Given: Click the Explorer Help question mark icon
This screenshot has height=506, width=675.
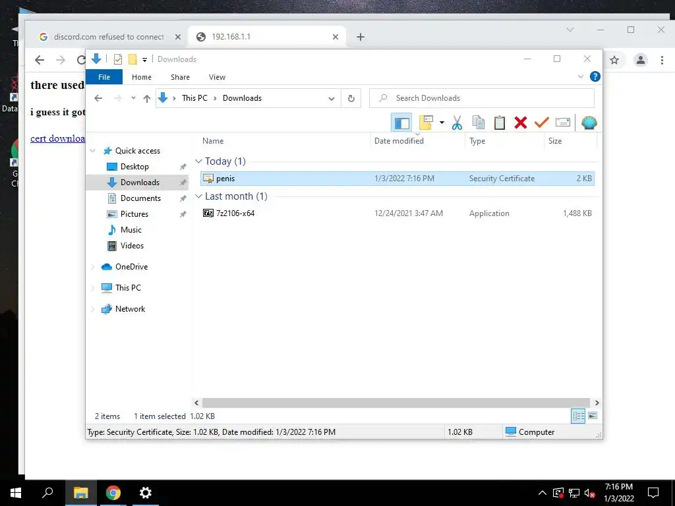Looking at the screenshot, I should pyautogui.click(x=595, y=76).
